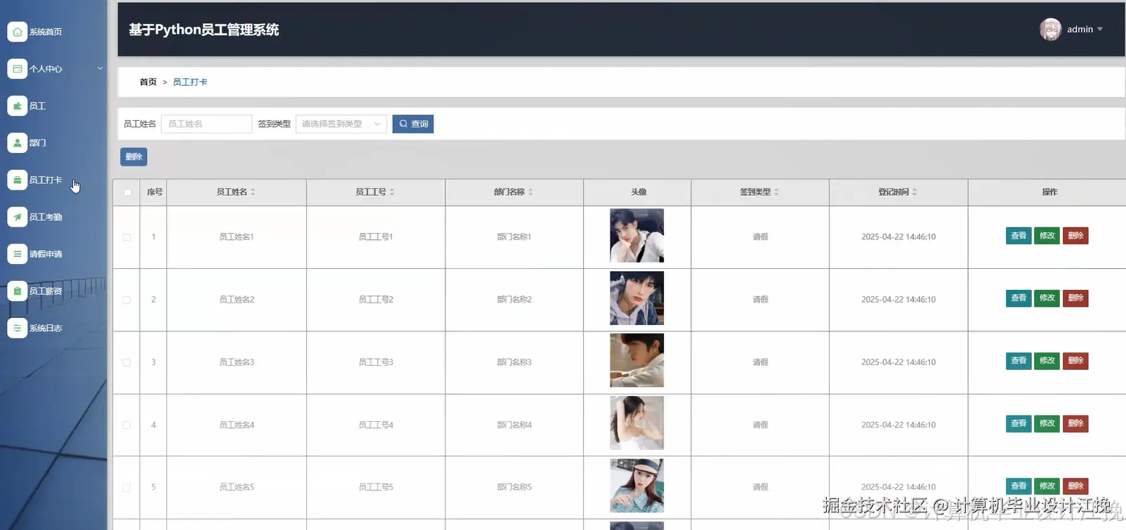Click 修改 for 员工姓名2 row
The image size is (1126, 530).
click(x=1047, y=298)
